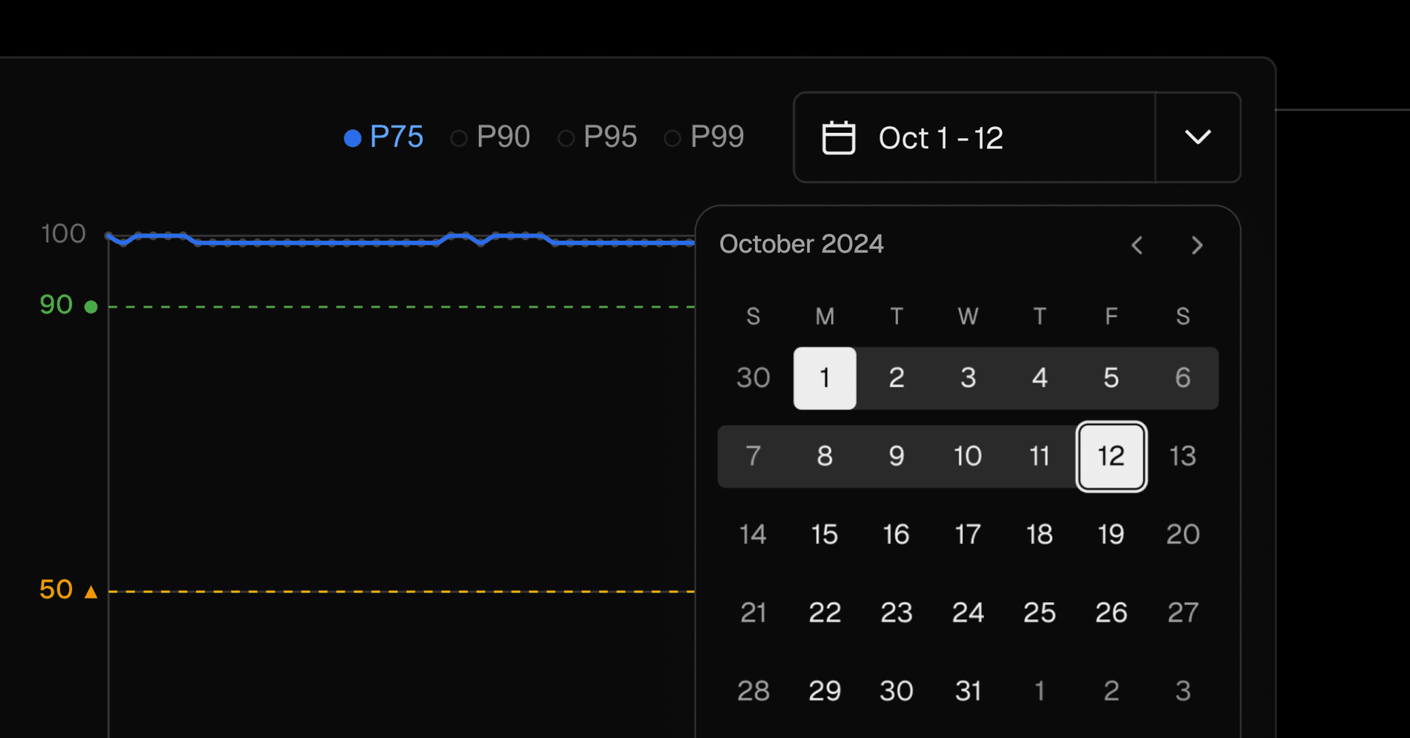Select the P75 percentile option
The height and width of the screenshot is (738, 1410).
384,137
